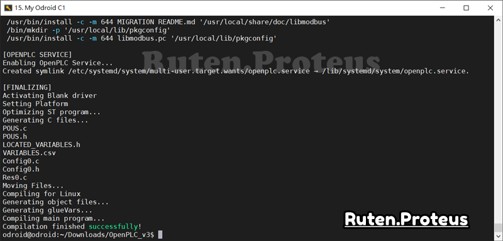Screen dimensions: 503x241
Task: Click the 'VARIABLES.csv' file name
Action: tap(29, 153)
